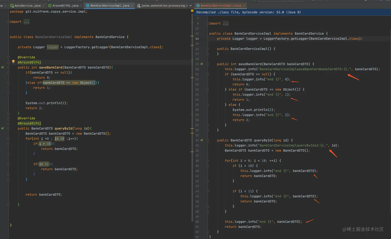The width and height of the screenshot is (391, 239).
Task: Click 'this.logger.info("end {}", 0);' on line 22
Action: pyautogui.click(x=261, y=79)
